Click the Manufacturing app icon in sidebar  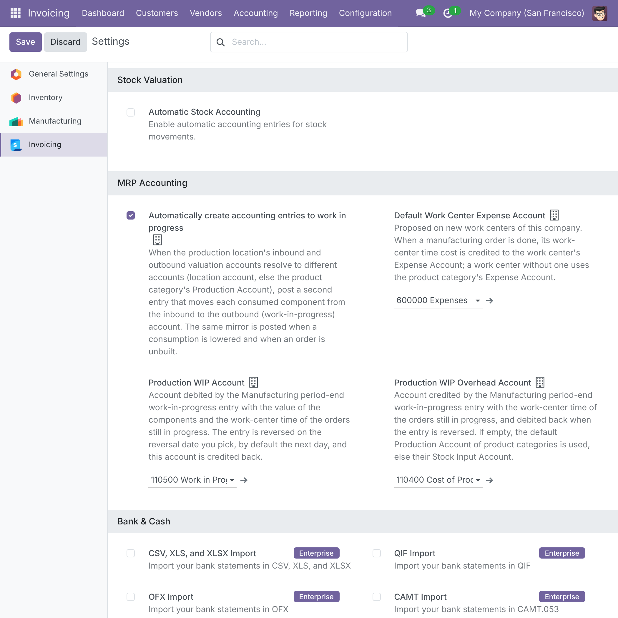pos(16,121)
